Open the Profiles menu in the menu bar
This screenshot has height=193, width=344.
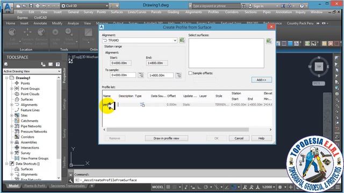pos(213,12)
